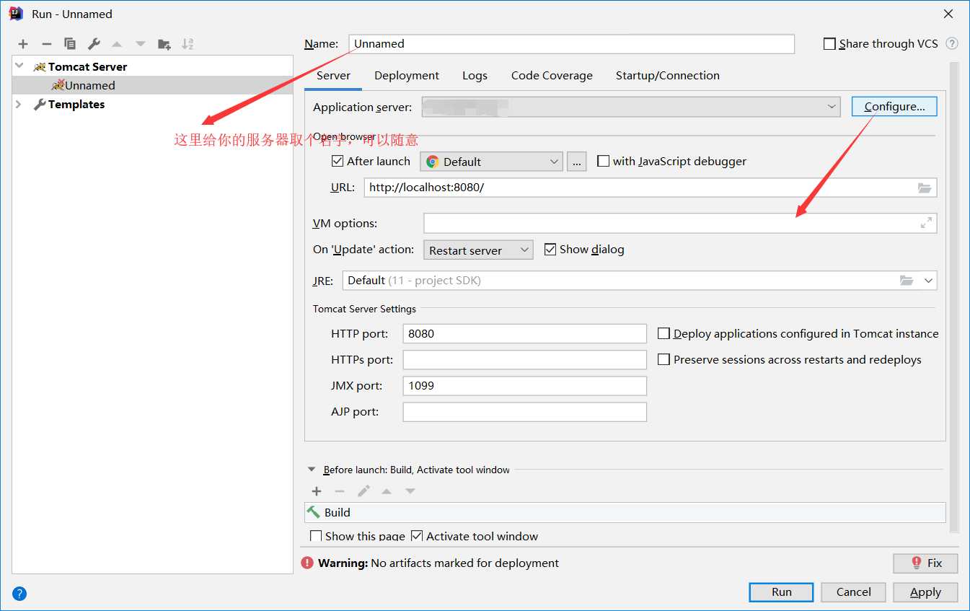The height and width of the screenshot is (611, 970).
Task: Open On 'Update' action Restart server dropdown
Action: click(x=478, y=250)
